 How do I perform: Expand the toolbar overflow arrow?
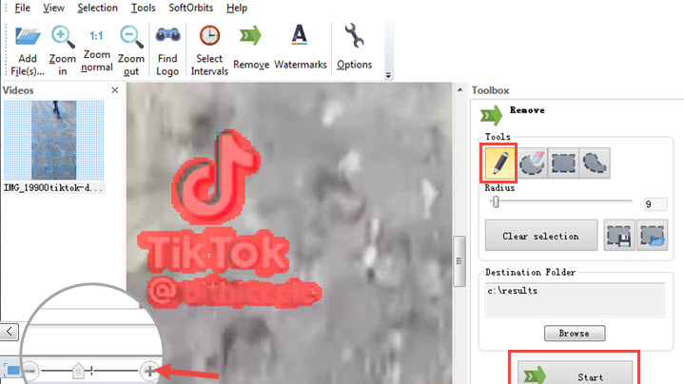pos(388,76)
